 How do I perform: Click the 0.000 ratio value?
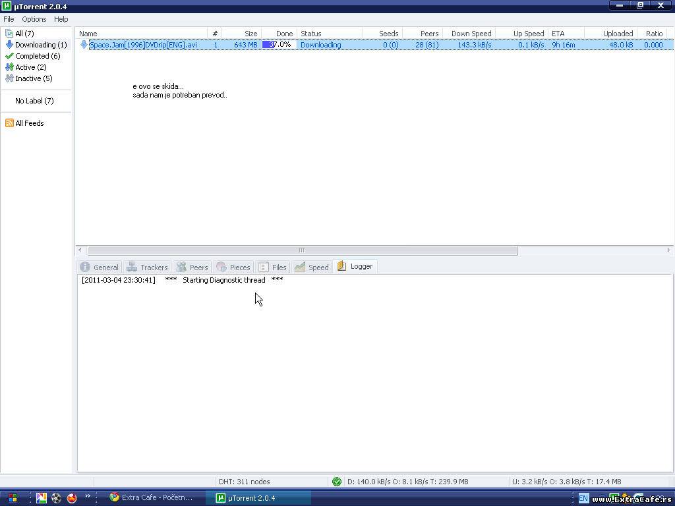tap(653, 45)
